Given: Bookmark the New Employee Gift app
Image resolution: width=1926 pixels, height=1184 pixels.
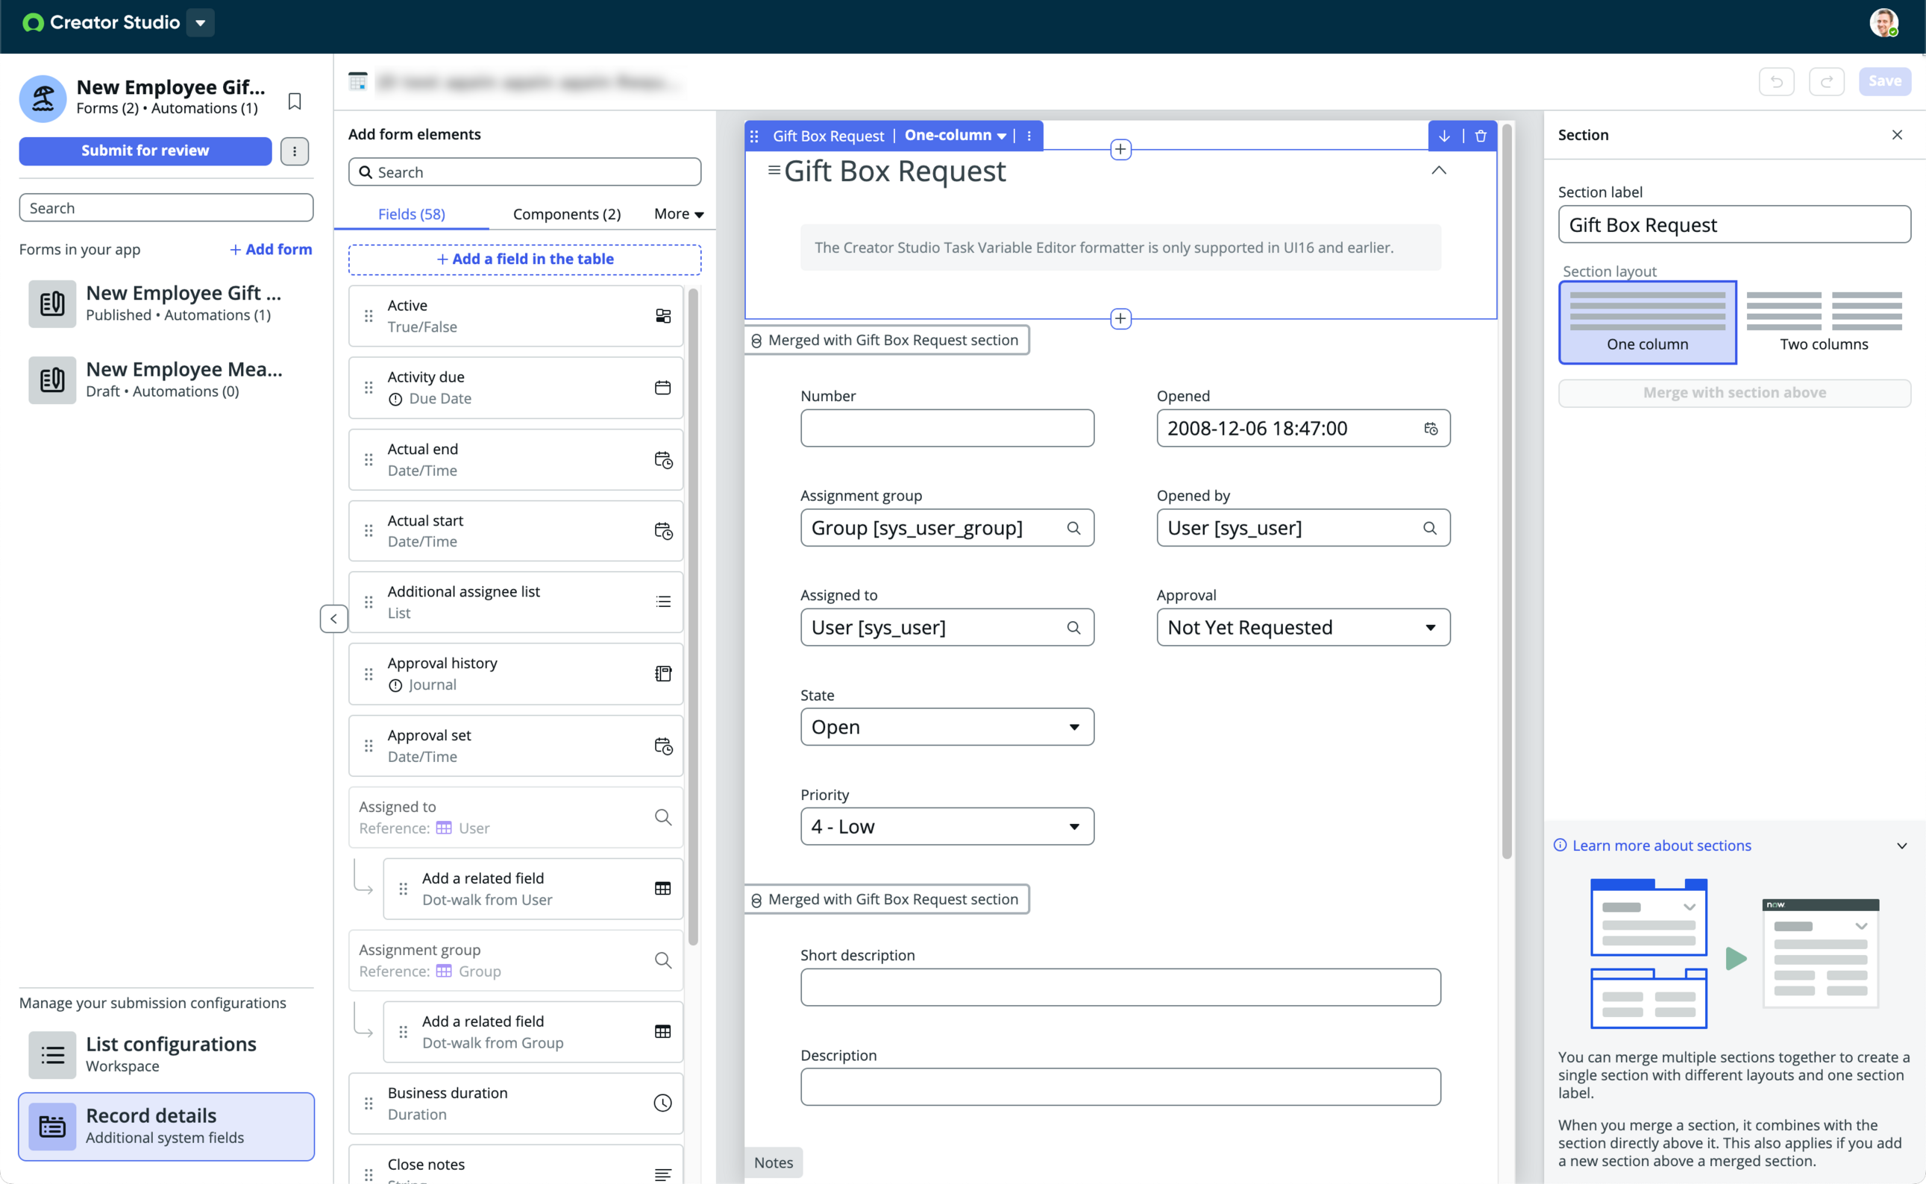Looking at the screenshot, I should (295, 101).
